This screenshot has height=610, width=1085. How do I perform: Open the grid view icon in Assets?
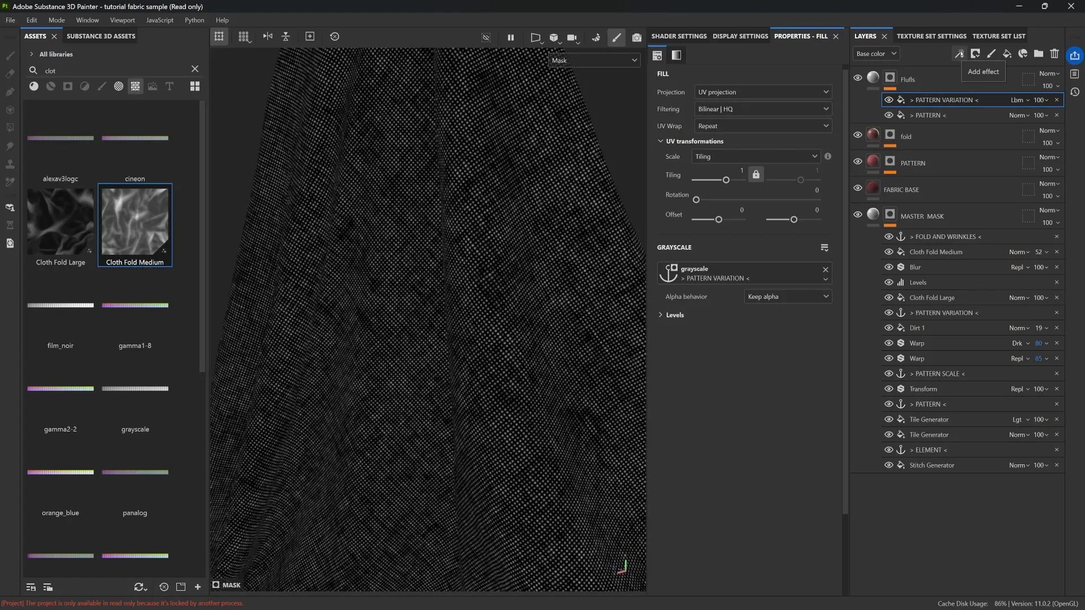(x=195, y=86)
